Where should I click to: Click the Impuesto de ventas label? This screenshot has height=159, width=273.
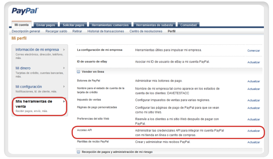tap(89, 100)
